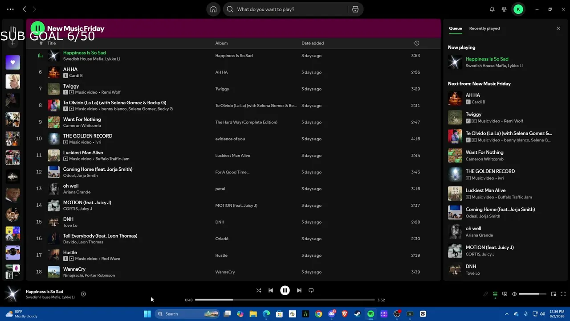Image resolution: width=570 pixels, height=321 pixels.
Task: Open album link 'Luckiest Man Alive' in Album column
Action: 233,156
